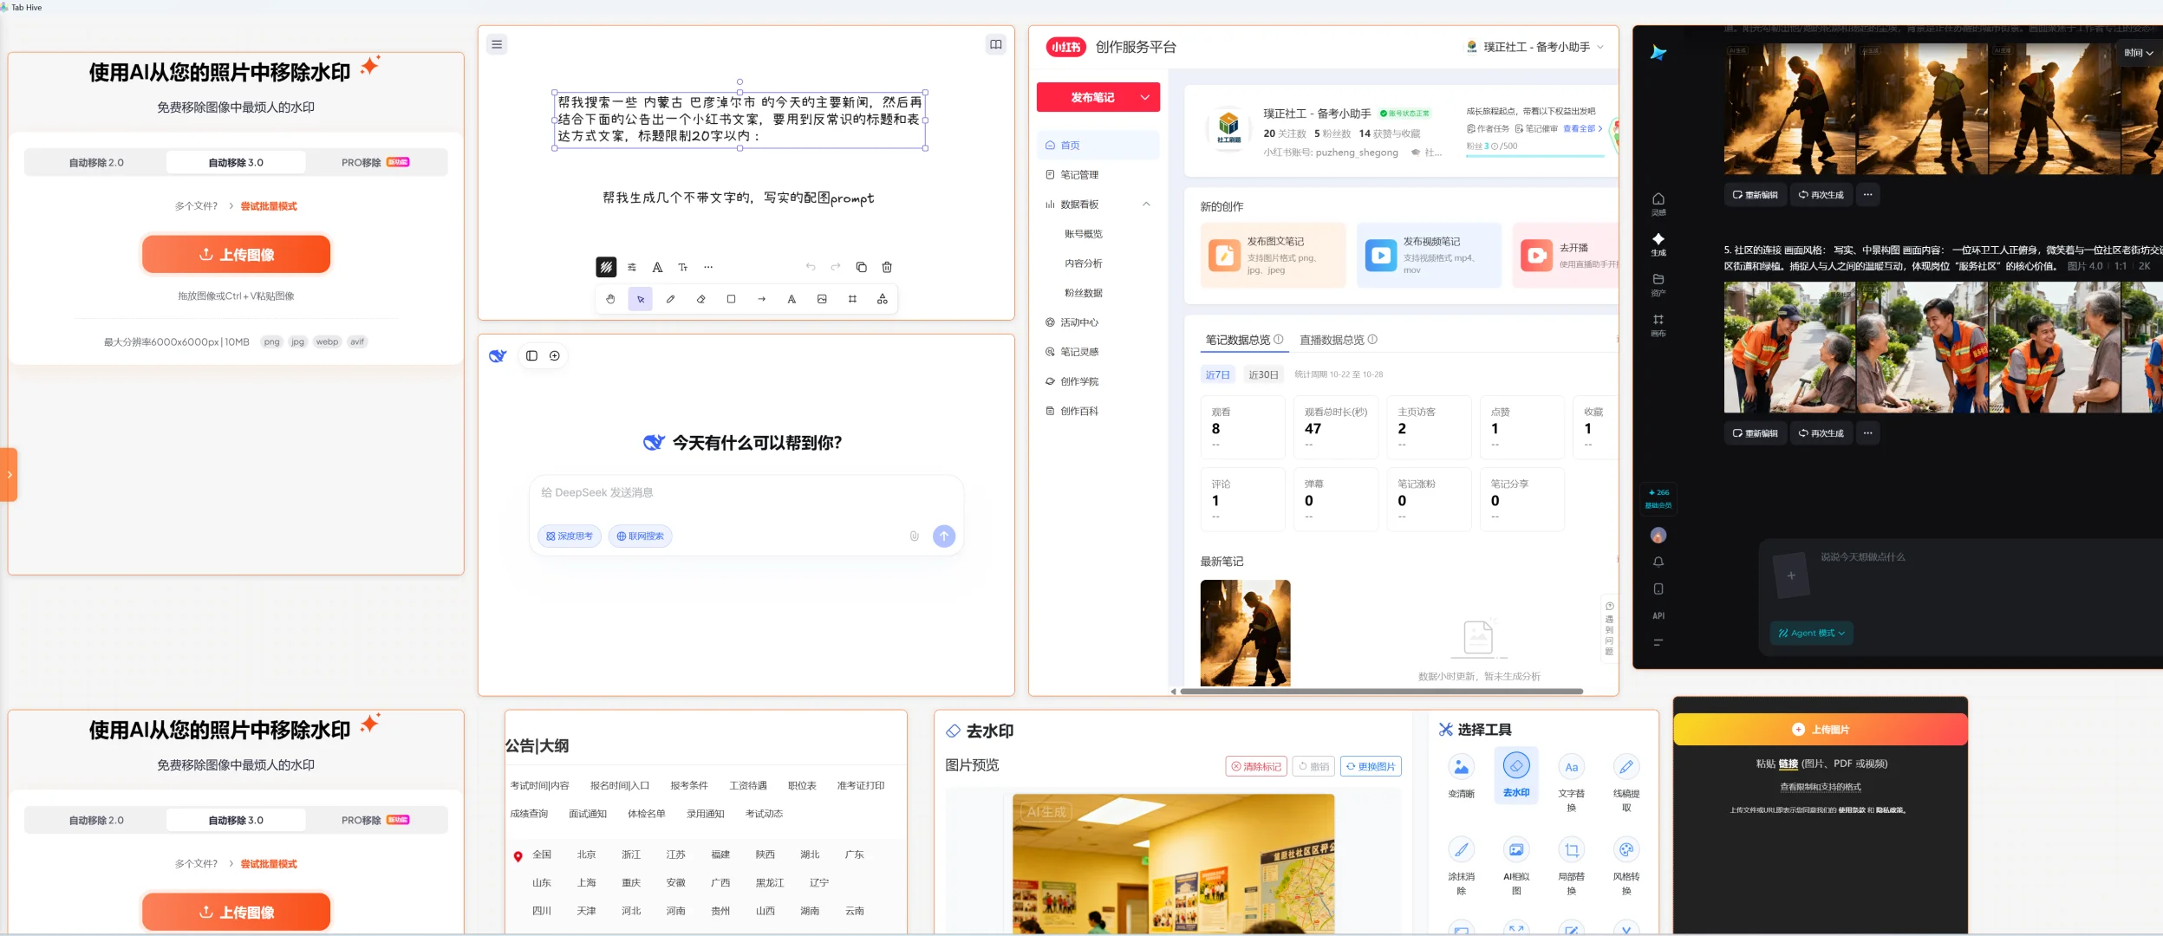2163x936 pixels.
Task: Select the Pencil drawing tool on the whiteboard
Action: coord(670,298)
